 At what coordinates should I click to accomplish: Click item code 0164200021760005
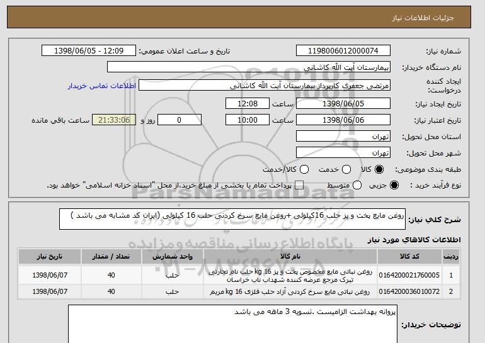409,275
